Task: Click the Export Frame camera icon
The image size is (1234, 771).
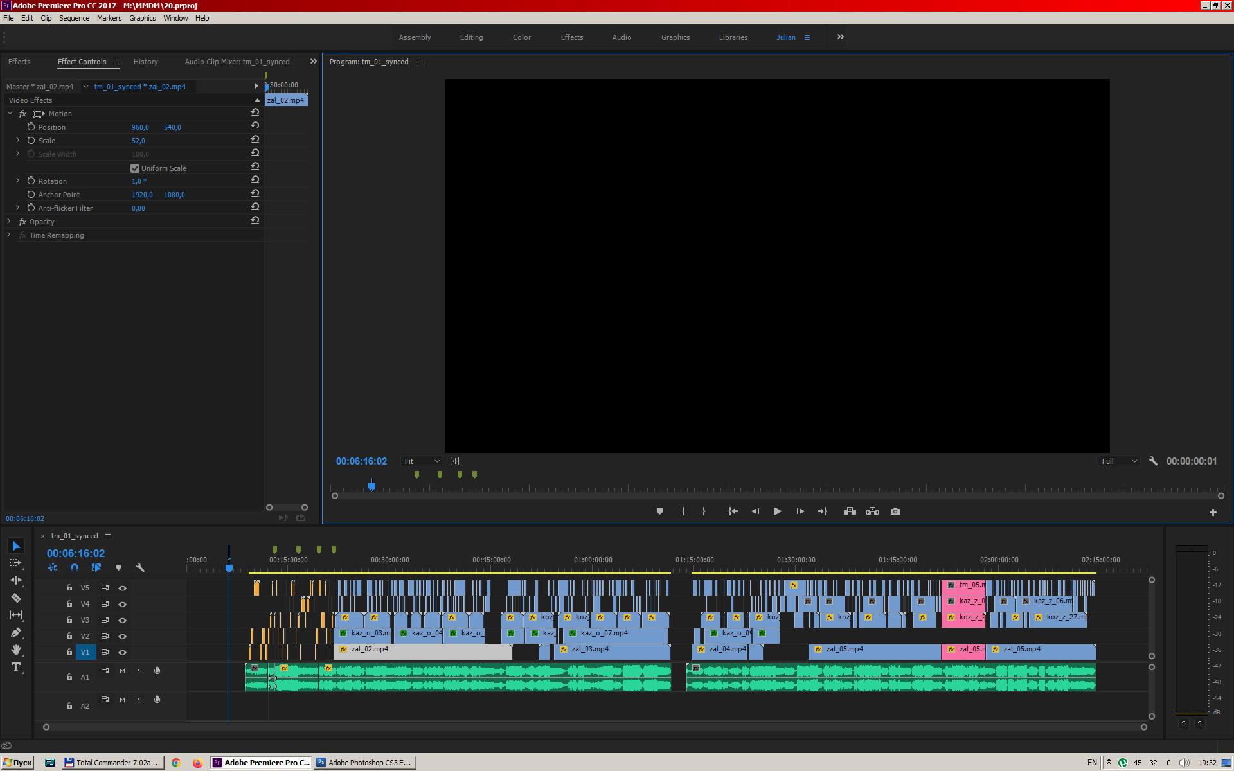Action: point(895,511)
